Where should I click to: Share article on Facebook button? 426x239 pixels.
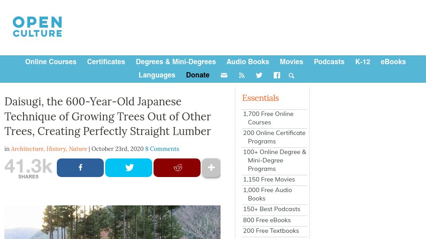[80, 168]
